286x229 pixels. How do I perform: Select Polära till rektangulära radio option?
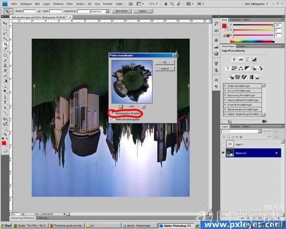[x=113, y=119]
